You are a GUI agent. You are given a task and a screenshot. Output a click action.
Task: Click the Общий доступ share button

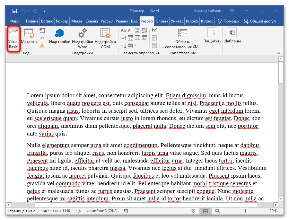(x=260, y=21)
